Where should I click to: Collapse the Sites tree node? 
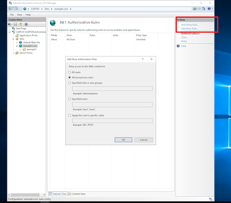point(14,39)
